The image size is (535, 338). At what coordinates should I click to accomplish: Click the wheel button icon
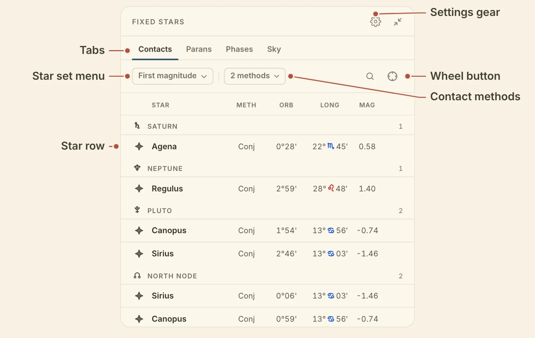click(x=392, y=76)
